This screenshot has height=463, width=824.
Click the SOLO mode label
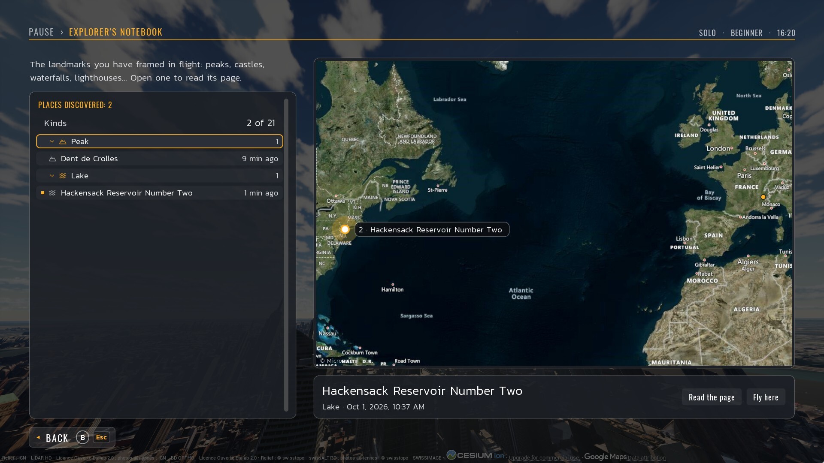(x=707, y=33)
